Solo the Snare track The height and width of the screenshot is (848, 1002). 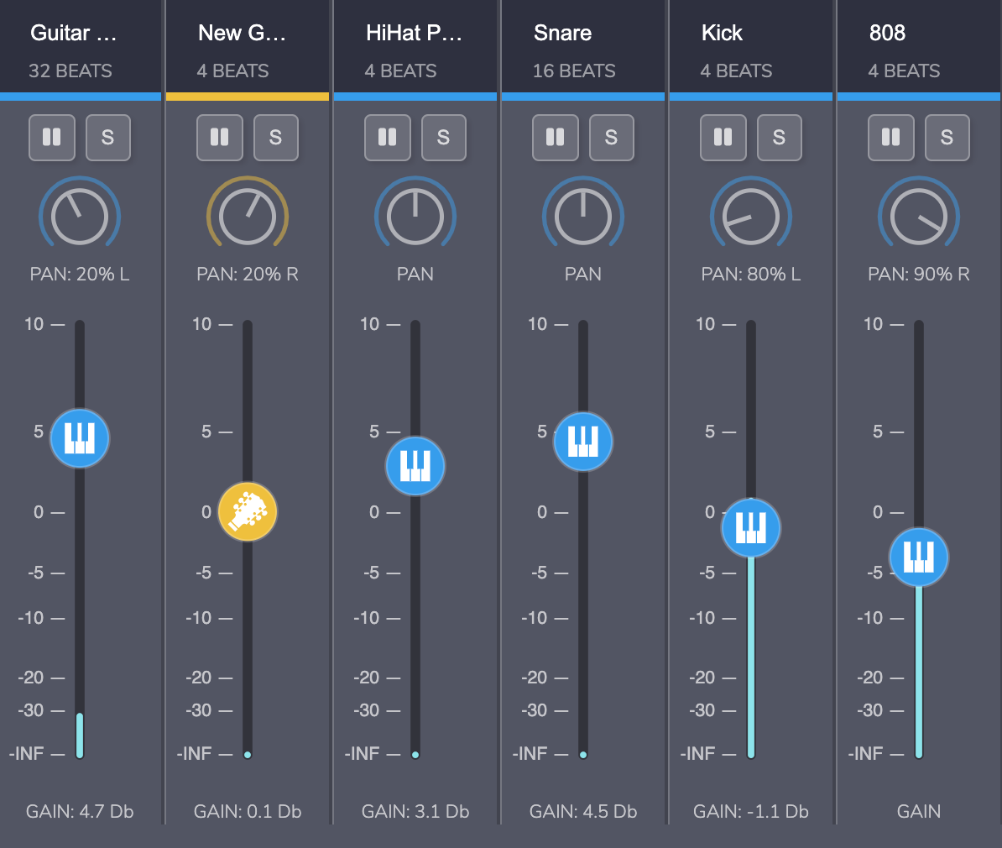[x=611, y=138]
